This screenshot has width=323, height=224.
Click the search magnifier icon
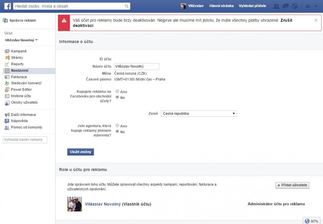[x=126, y=6]
